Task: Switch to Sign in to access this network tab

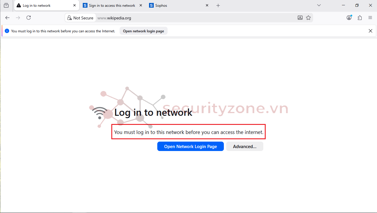Action: coord(112,6)
